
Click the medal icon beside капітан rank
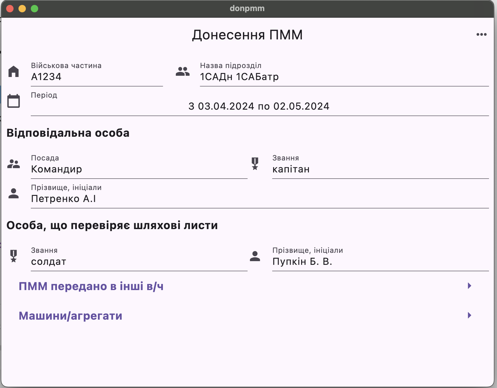click(x=255, y=164)
